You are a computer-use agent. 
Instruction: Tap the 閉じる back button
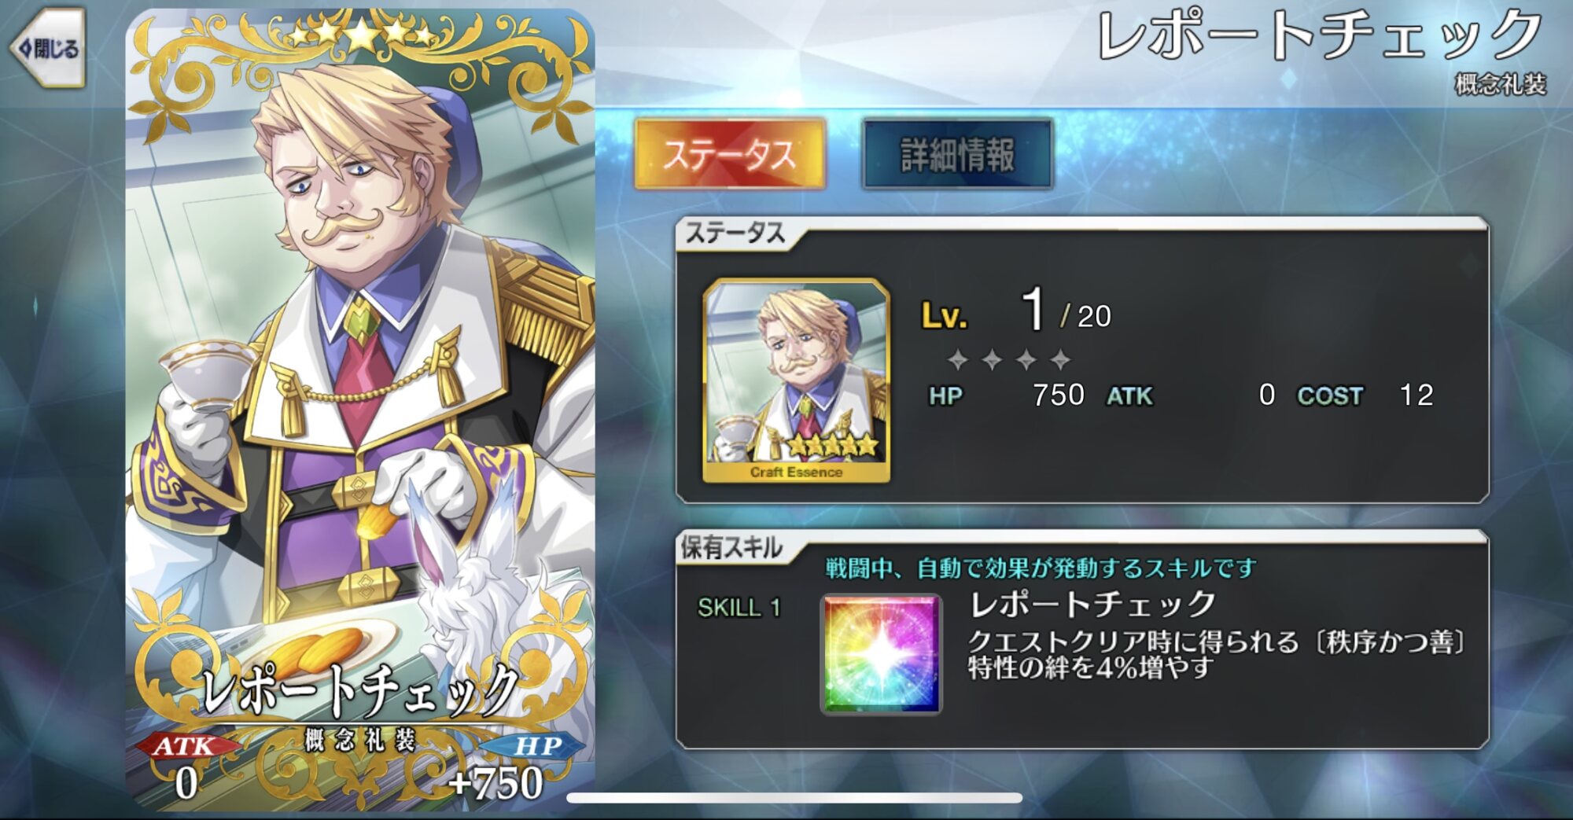[47, 48]
